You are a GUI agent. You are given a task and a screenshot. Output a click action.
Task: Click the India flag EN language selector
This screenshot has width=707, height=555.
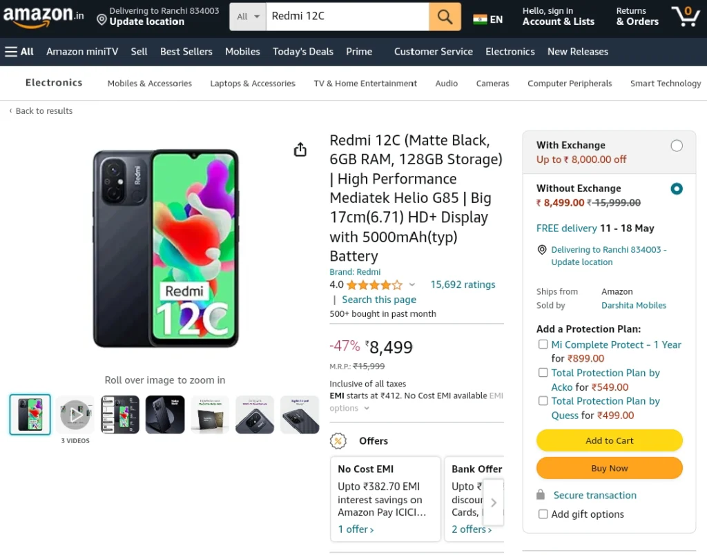pyautogui.click(x=487, y=19)
